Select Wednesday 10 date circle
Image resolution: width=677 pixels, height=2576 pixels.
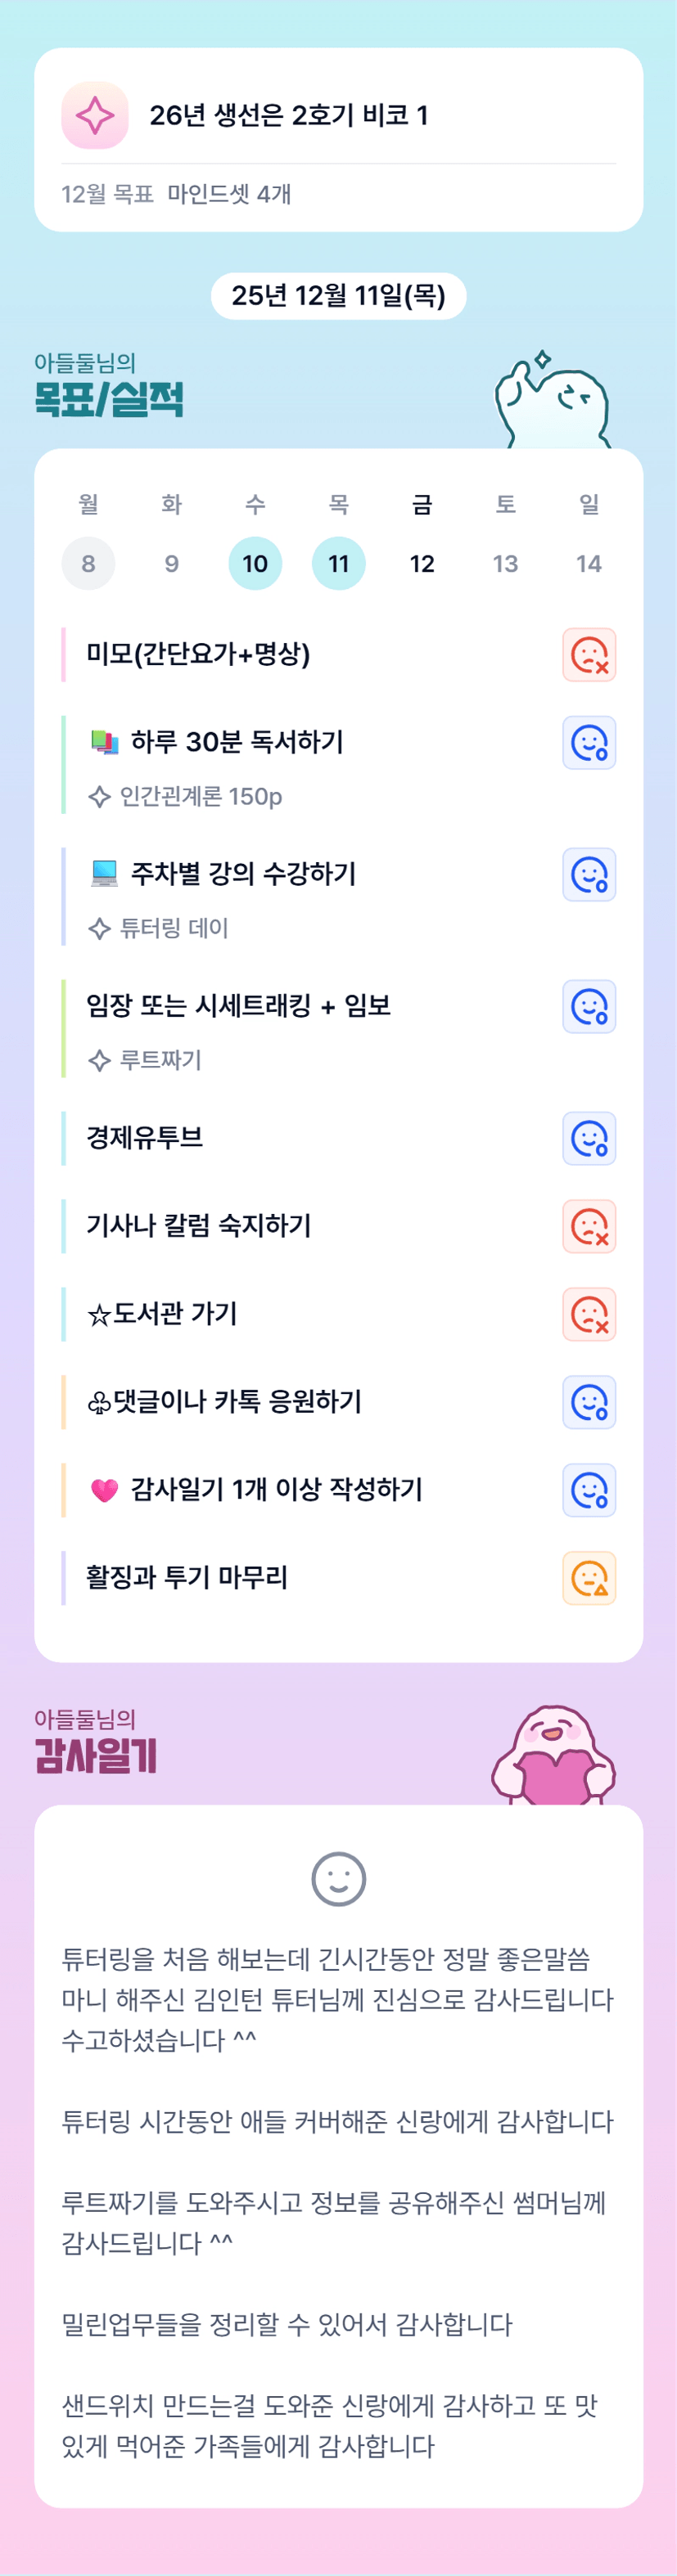(x=255, y=563)
